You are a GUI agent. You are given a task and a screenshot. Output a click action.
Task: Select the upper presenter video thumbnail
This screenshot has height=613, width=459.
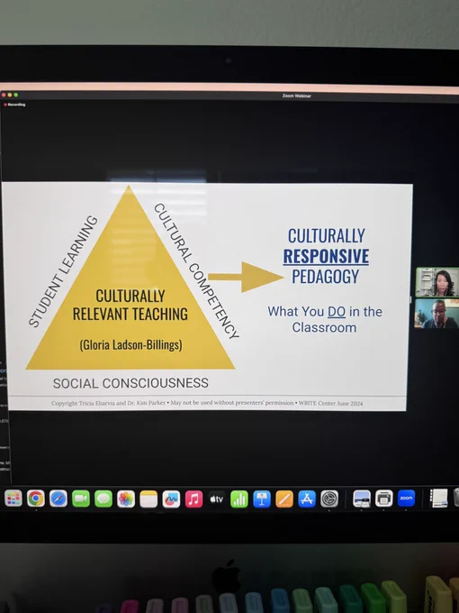coord(437,282)
